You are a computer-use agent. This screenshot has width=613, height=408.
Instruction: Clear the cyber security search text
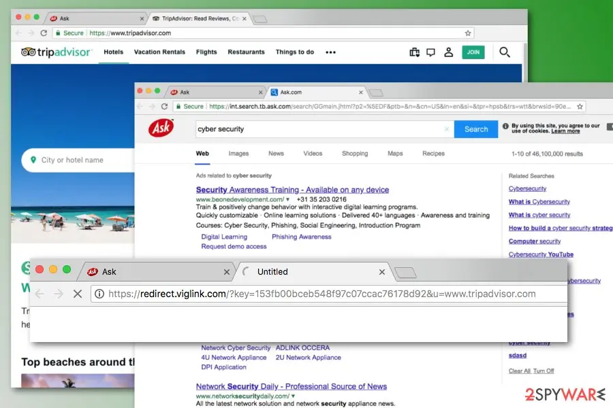446,129
